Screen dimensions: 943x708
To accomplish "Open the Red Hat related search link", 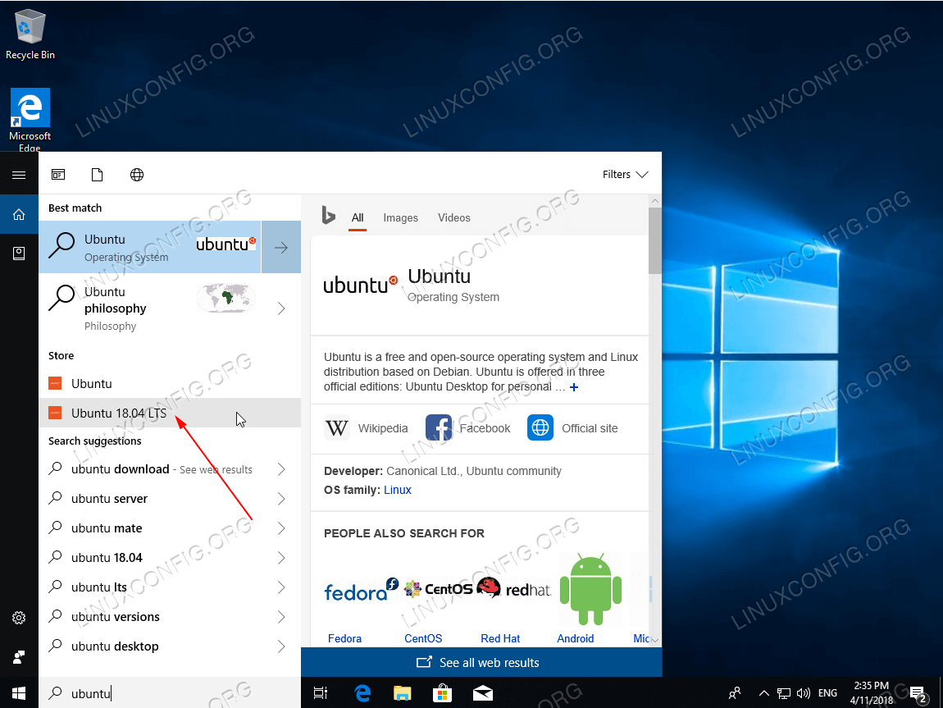I will pyautogui.click(x=500, y=638).
